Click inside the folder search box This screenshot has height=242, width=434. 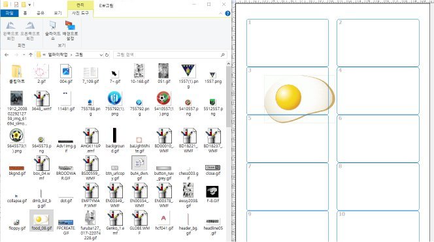point(167,55)
